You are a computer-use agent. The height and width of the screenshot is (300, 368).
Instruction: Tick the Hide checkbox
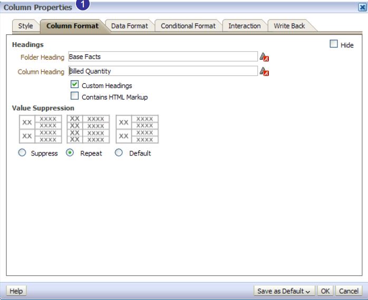(x=334, y=44)
